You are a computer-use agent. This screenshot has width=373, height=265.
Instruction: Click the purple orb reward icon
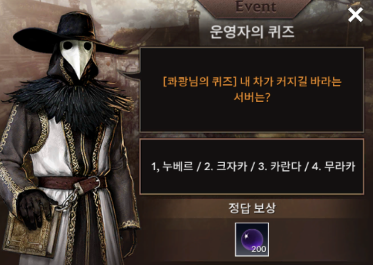coord(252,239)
